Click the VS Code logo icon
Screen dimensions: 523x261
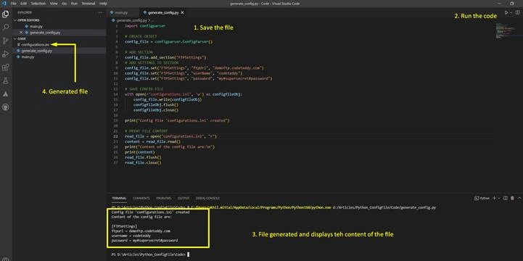pyautogui.click(x=4, y=4)
